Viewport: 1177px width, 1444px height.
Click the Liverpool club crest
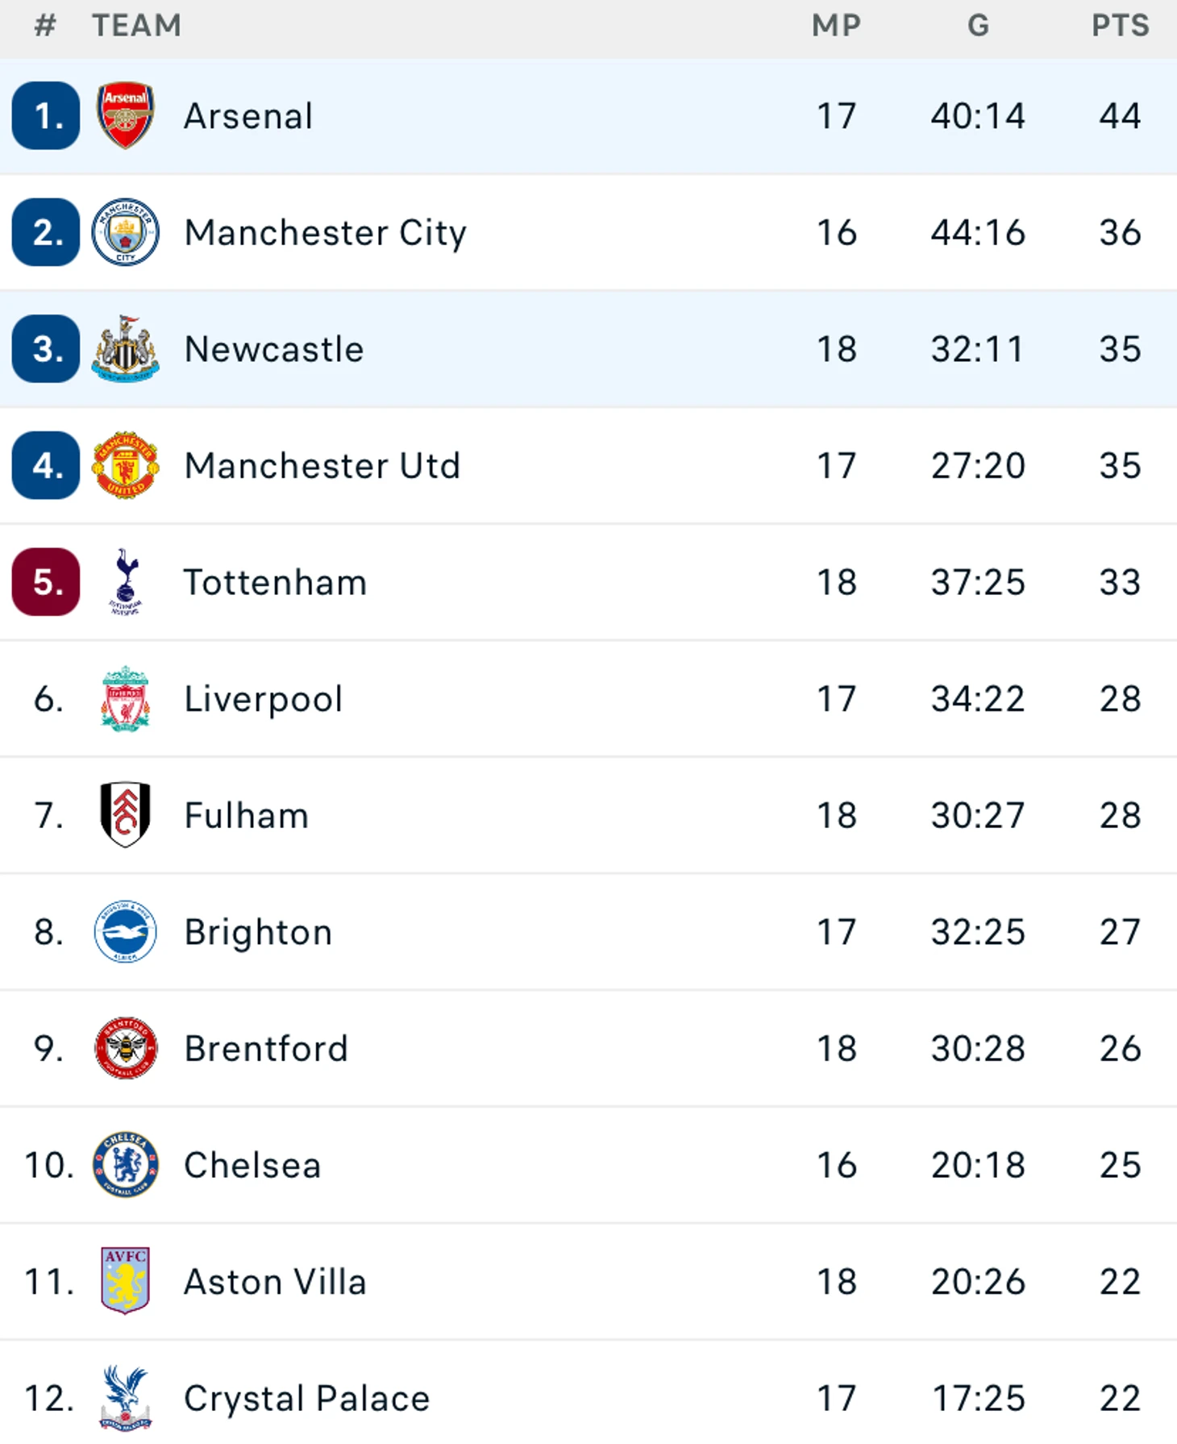point(125,699)
